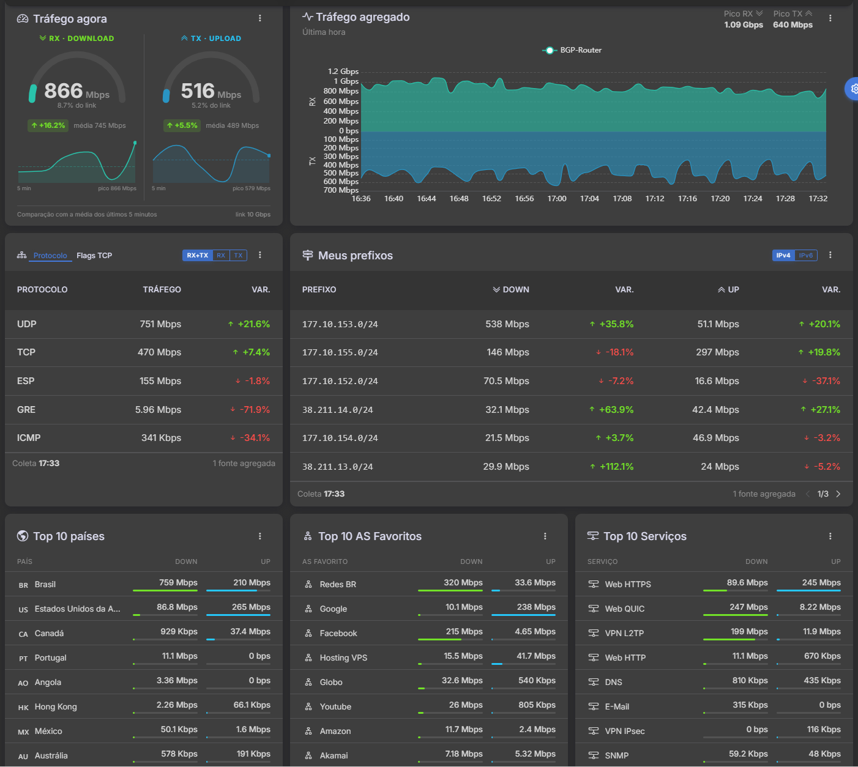Click the 38.211.14.0/24 prefix text
The height and width of the screenshot is (767, 858).
pyautogui.click(x=338, y=410)
